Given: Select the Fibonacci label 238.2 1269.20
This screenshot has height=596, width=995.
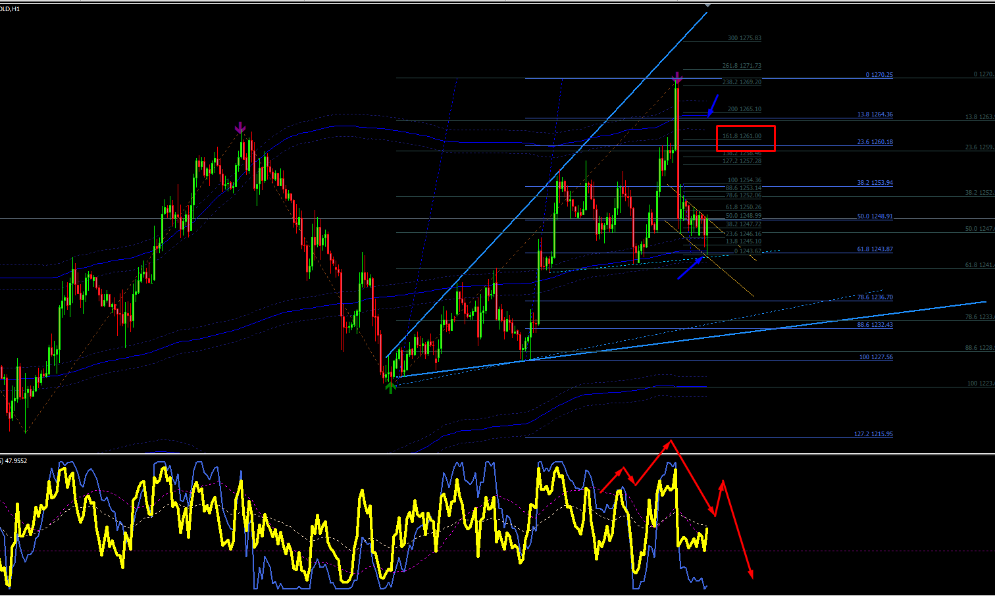Looking at the screenshot, I should click(x=742, y=82).
